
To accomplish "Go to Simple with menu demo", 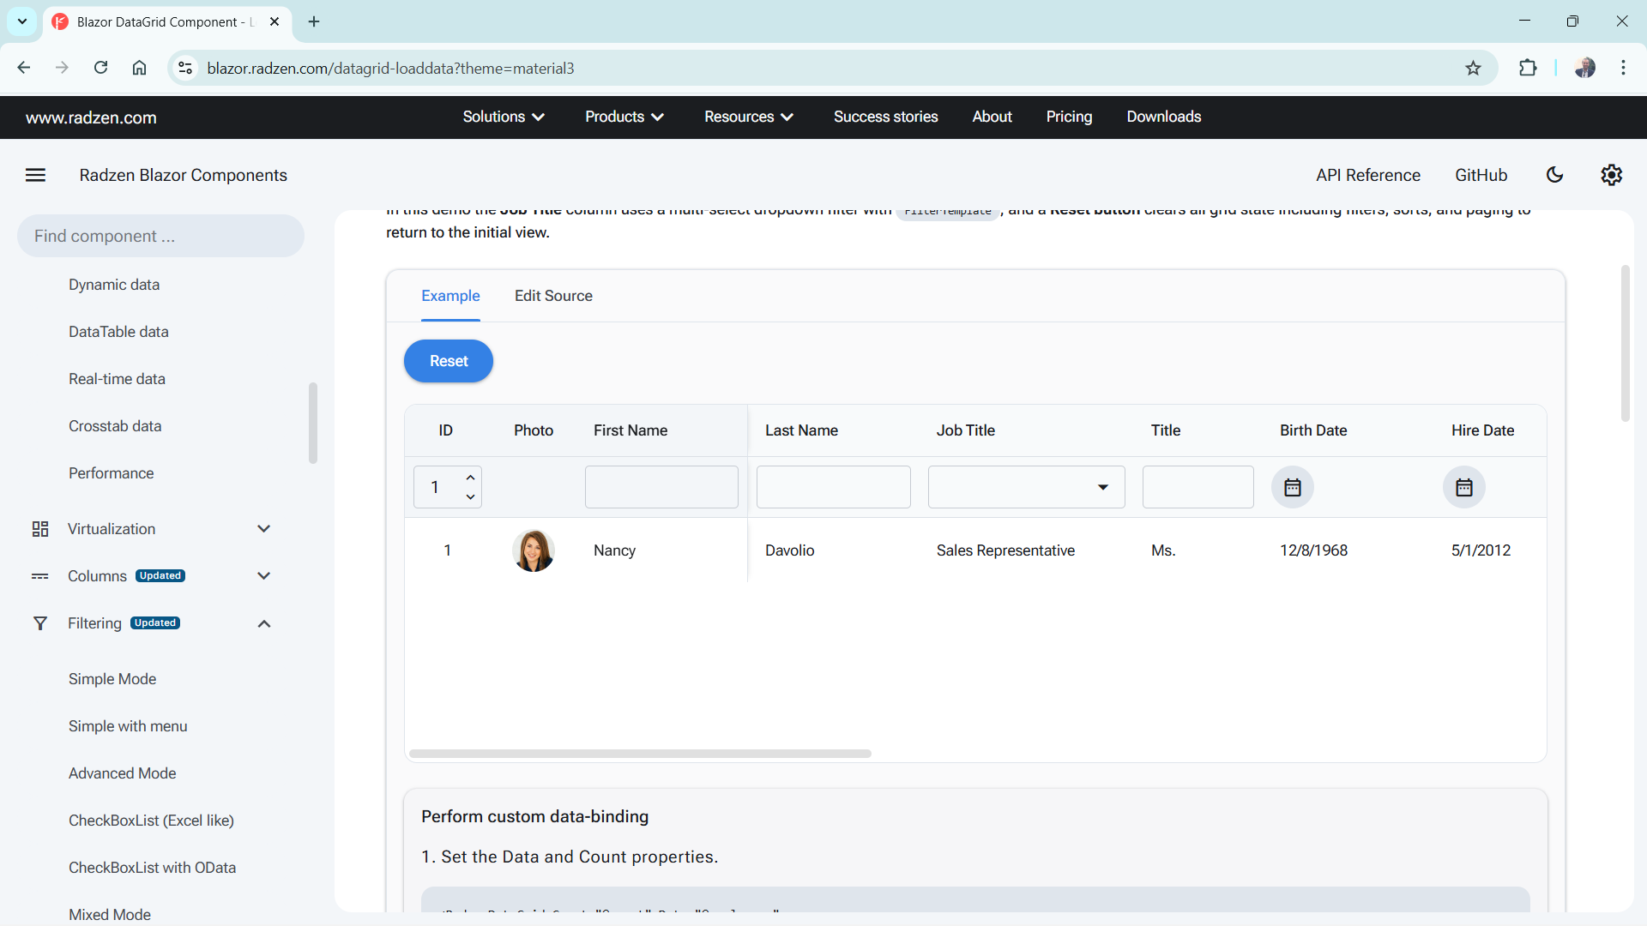I will (x=128, y=726).
